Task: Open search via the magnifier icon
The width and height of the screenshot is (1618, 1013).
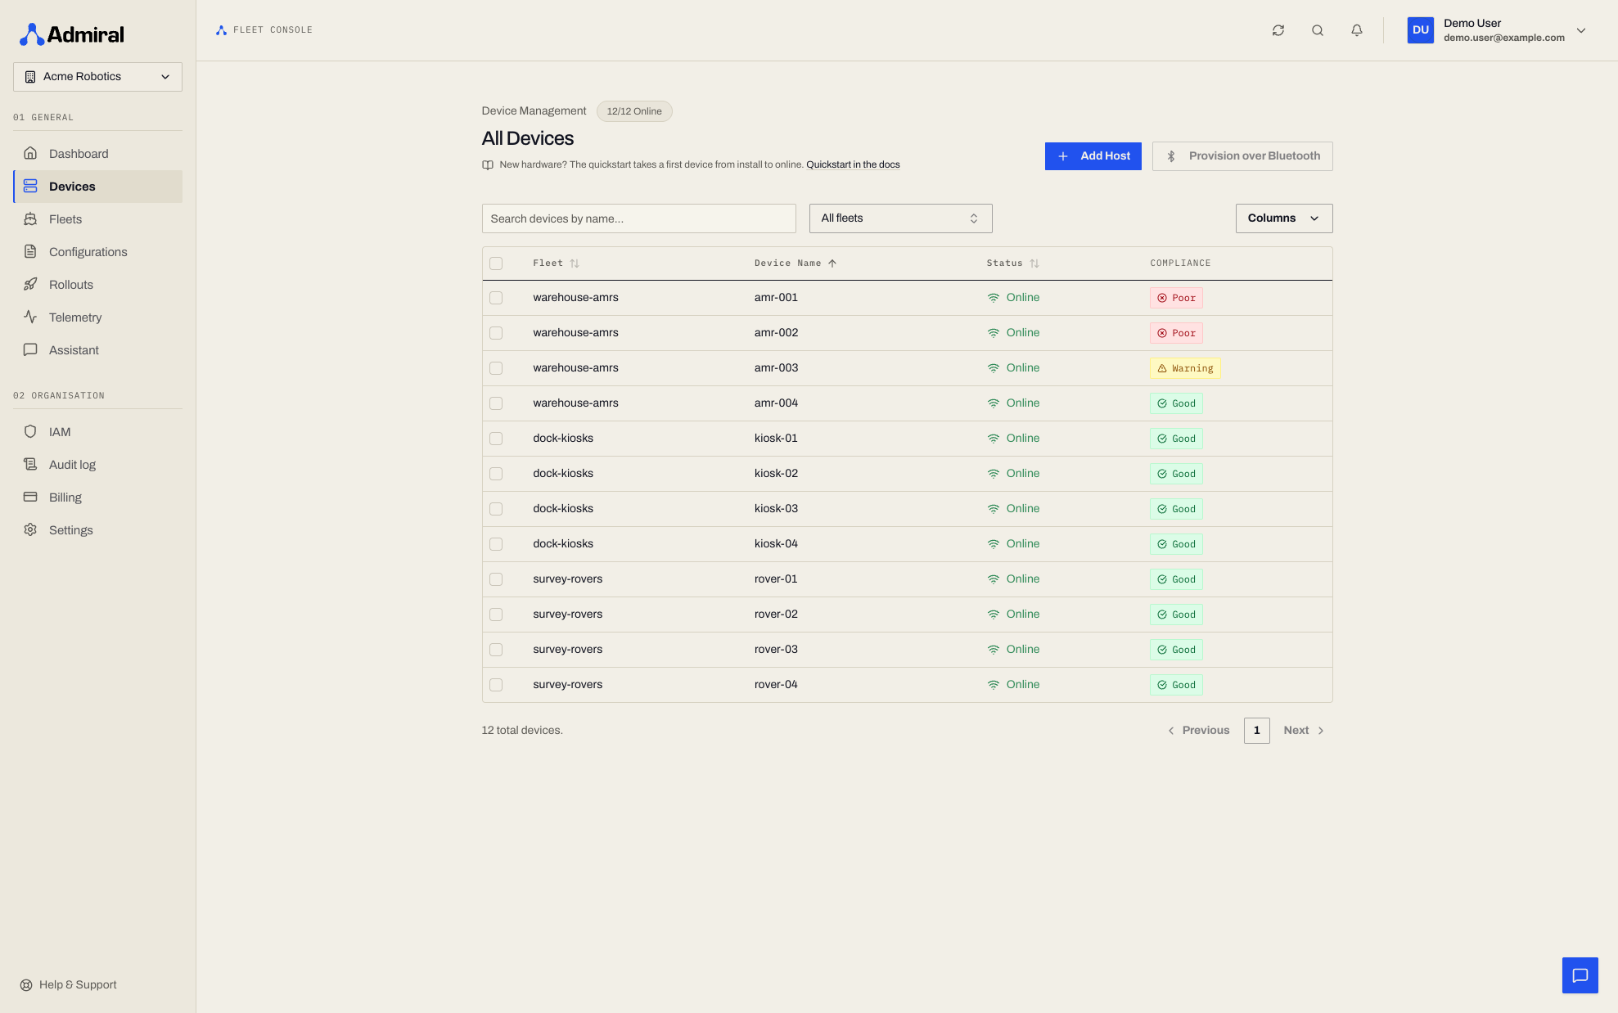Action: point(1318,30)
